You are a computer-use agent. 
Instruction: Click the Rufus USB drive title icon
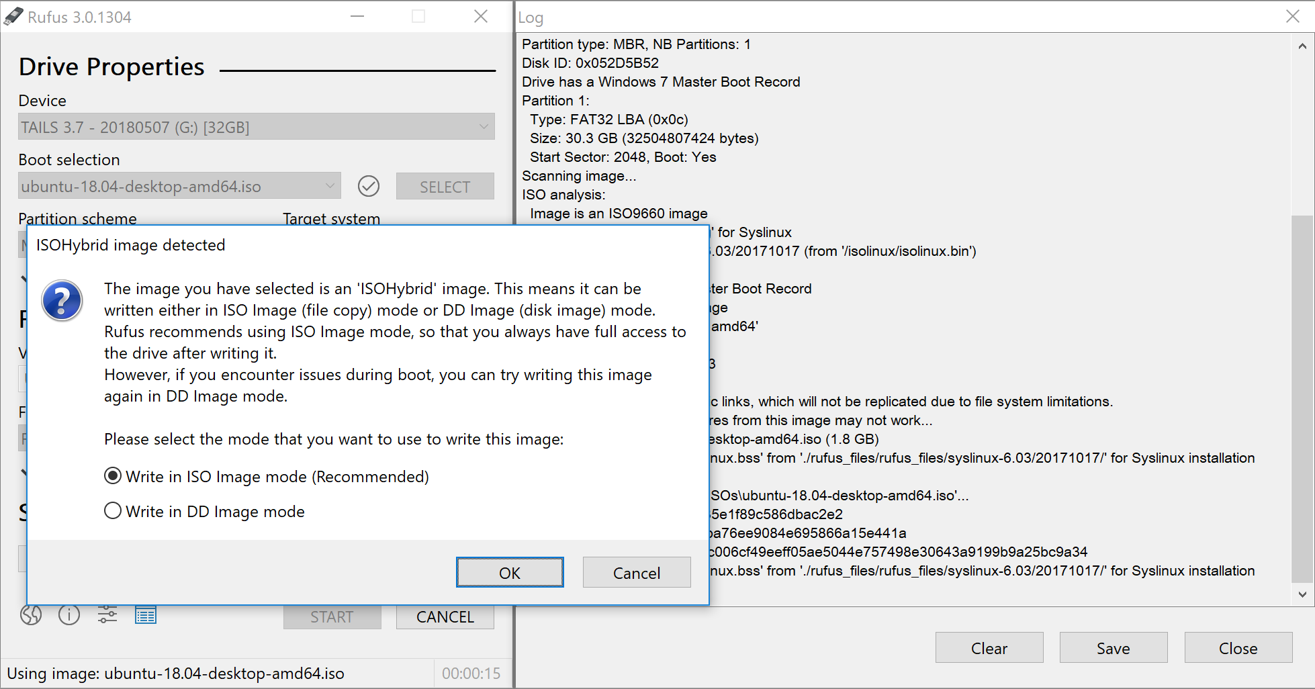pyautogui.click(x=13, y=17)
